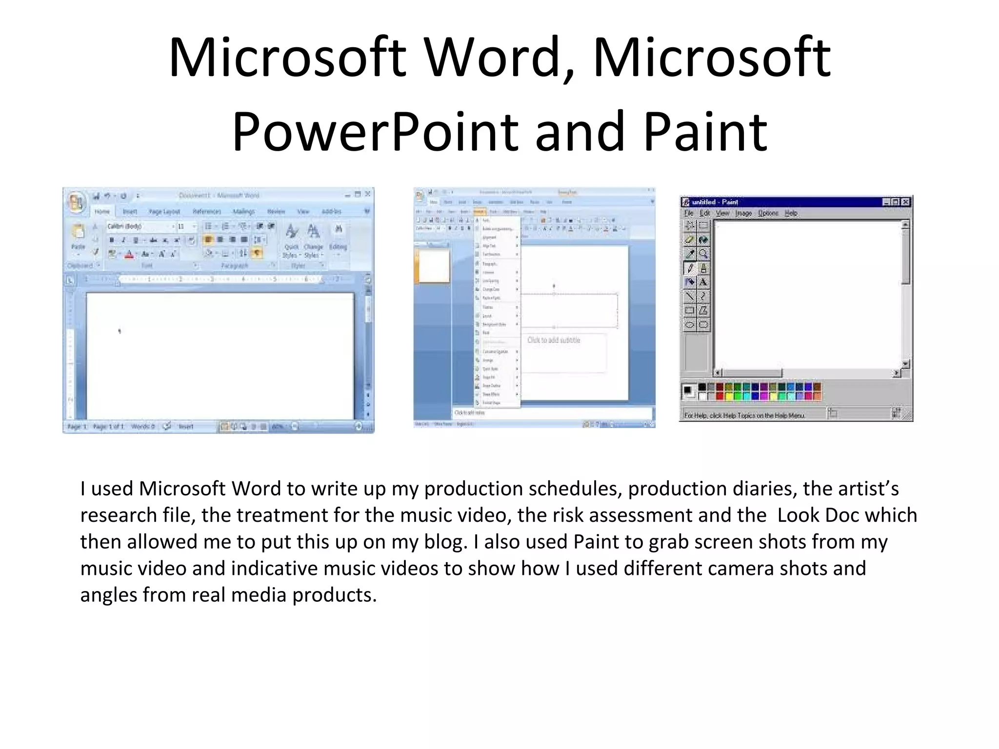Open the Mailings tab in Word

tap(243, 212)
